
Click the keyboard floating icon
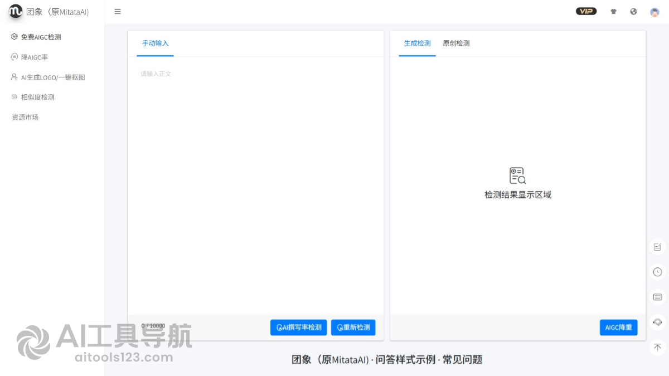(x=657, y=297)
